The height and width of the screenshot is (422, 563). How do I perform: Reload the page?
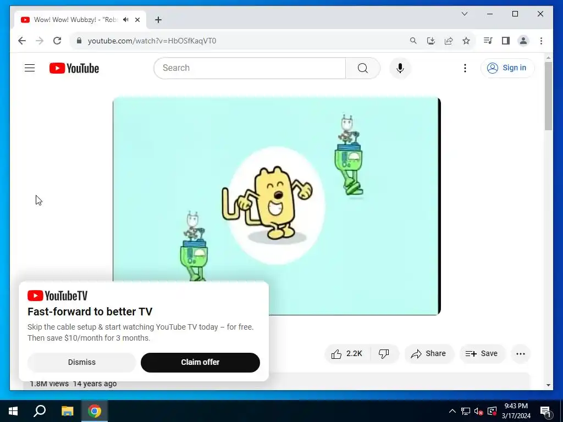click(57, 41)
